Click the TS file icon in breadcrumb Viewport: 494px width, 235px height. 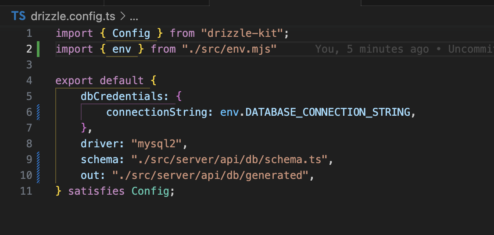pyautogui.click(x=18, y=17)
